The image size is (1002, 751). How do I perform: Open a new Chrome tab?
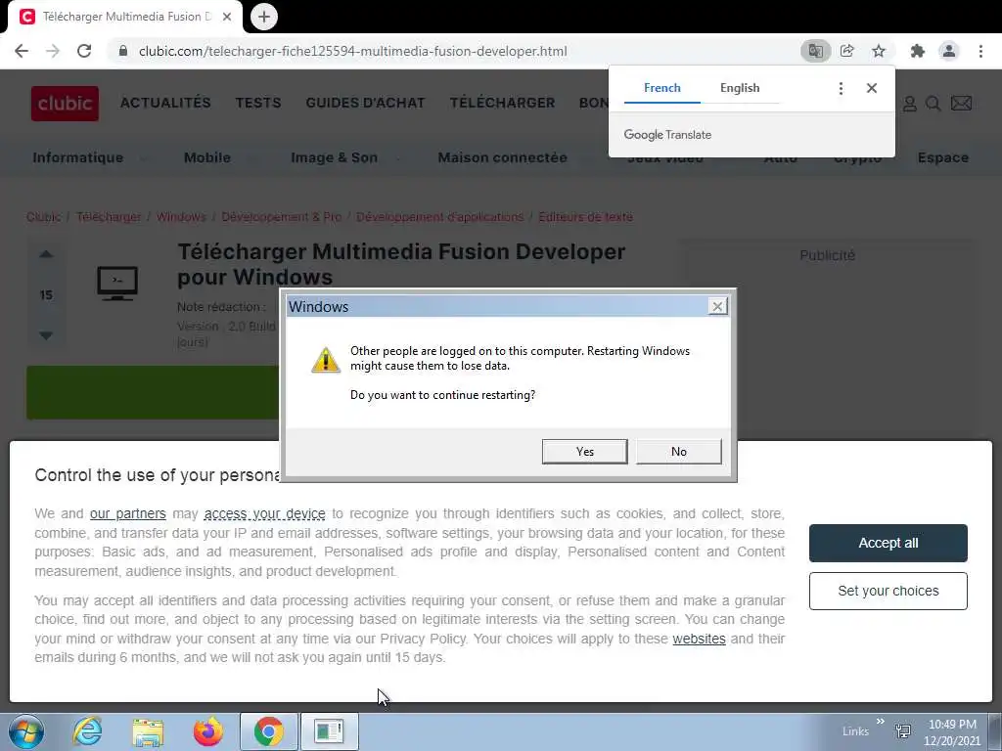coord(264,17)
